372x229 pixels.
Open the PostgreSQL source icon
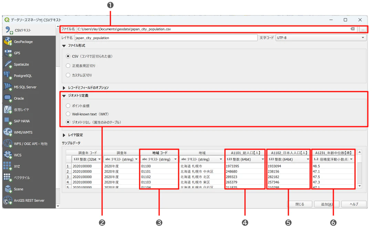[8, 76]
